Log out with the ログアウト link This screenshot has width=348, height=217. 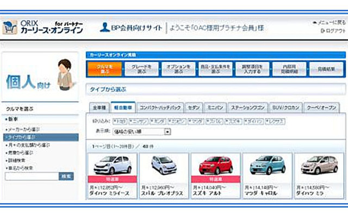point(333,31)
